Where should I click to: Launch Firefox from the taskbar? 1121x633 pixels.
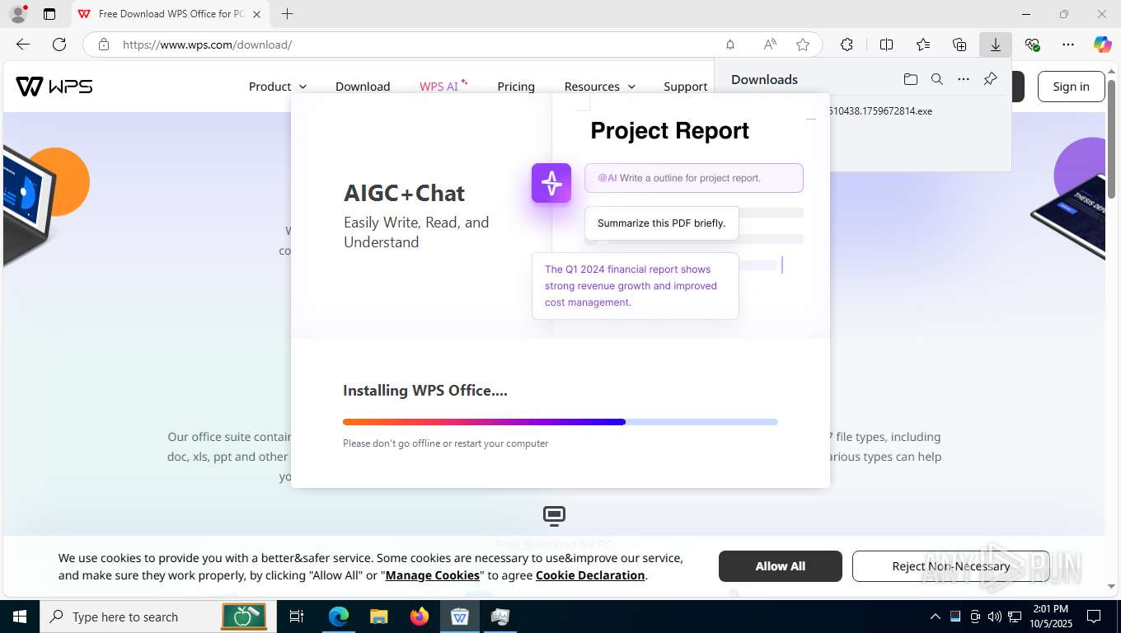[x=420, y=617]
